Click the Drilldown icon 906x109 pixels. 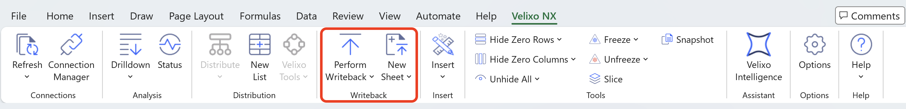(x=130, y=45)
